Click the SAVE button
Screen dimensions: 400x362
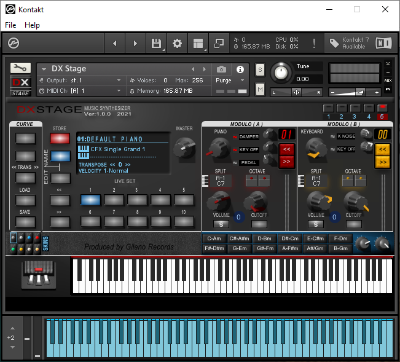coord(25,222)
